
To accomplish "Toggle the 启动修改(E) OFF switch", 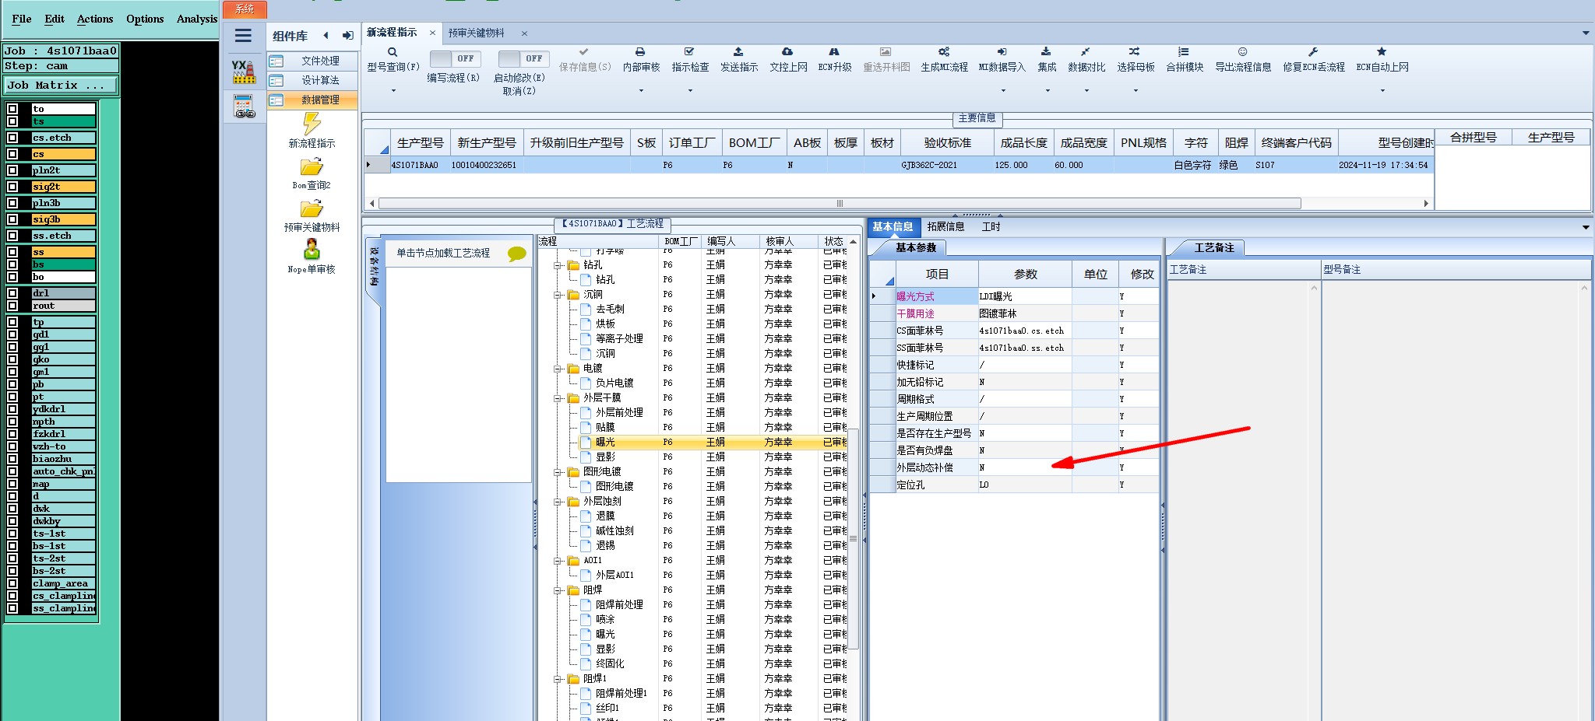I will (524, 59).
